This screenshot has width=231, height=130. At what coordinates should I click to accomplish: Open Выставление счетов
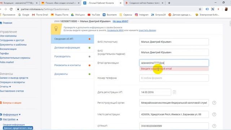pyautogui.click(x=12, y=91)
